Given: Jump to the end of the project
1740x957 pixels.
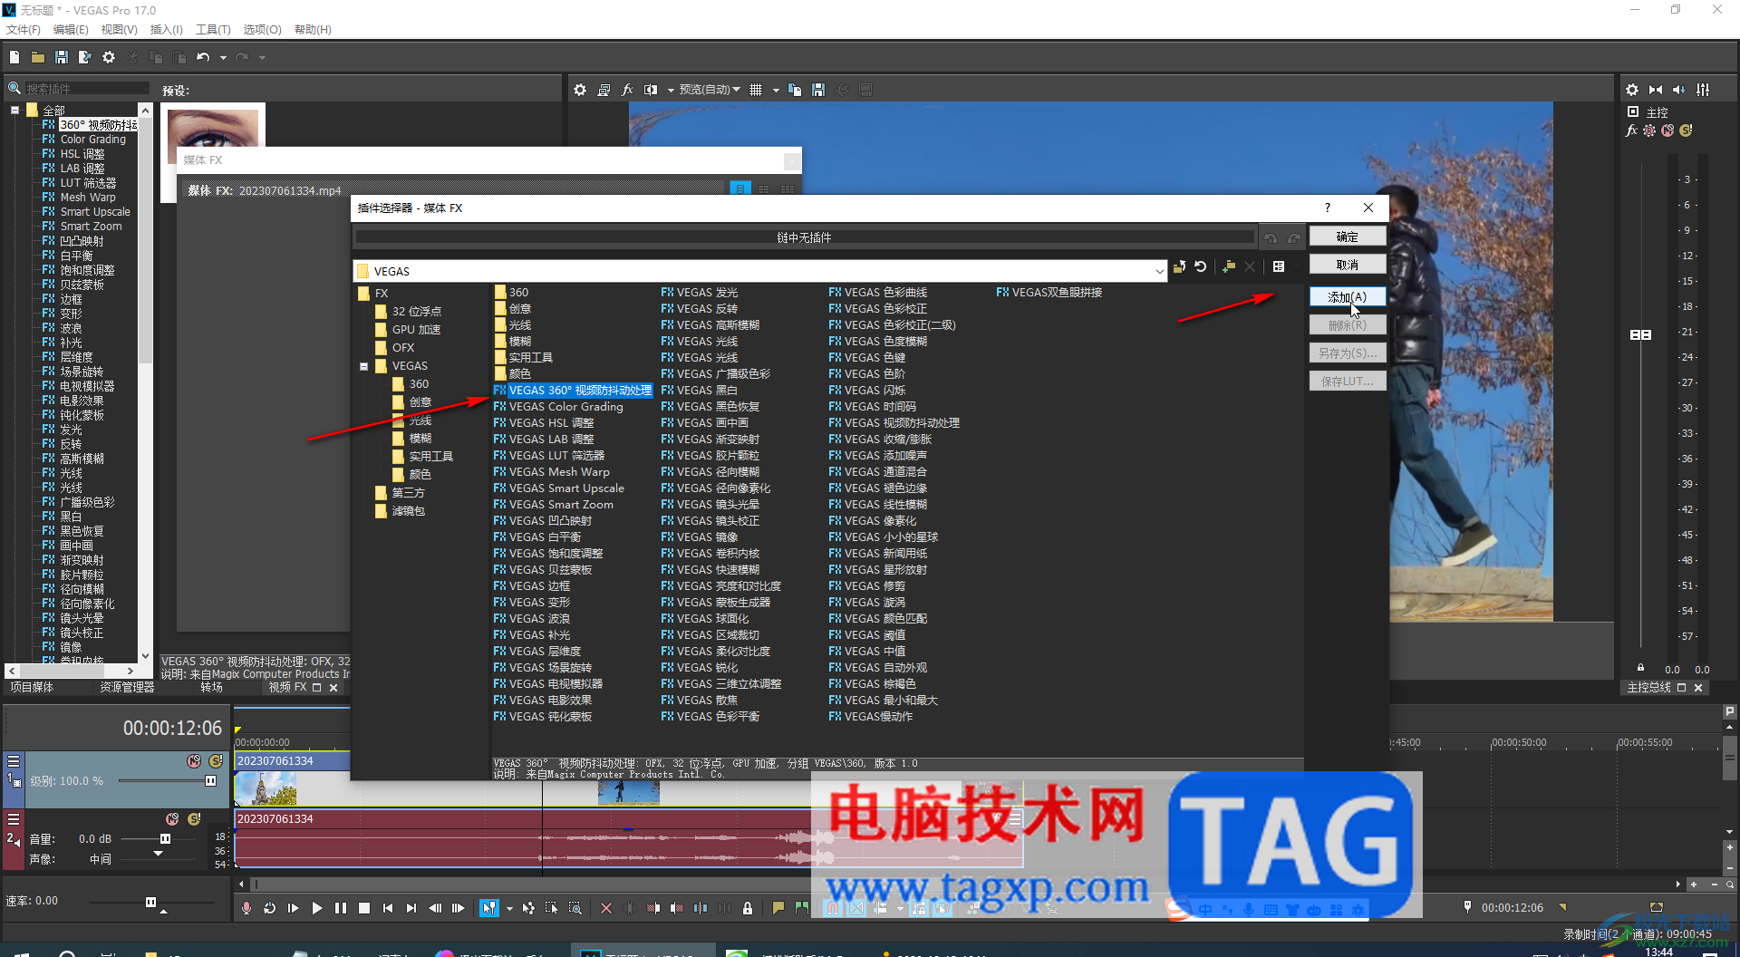Looking at the screenshot, I should point(411,908).
